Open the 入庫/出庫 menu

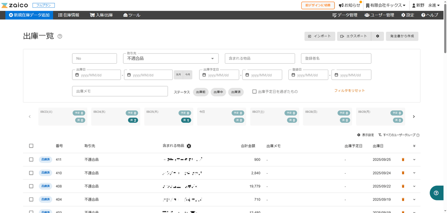101,15
